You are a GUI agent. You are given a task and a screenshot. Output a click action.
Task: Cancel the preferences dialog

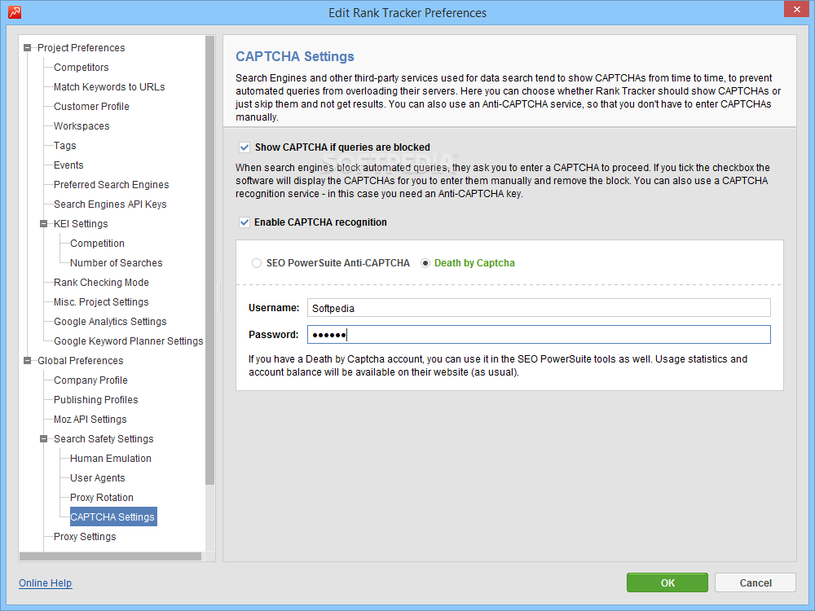[x=756, y=583]
